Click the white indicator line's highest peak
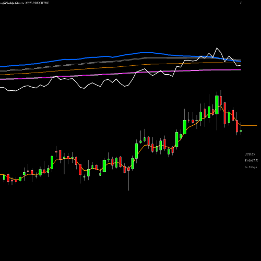Viewport: 261px width, 261px height. (x=217, y=48)
